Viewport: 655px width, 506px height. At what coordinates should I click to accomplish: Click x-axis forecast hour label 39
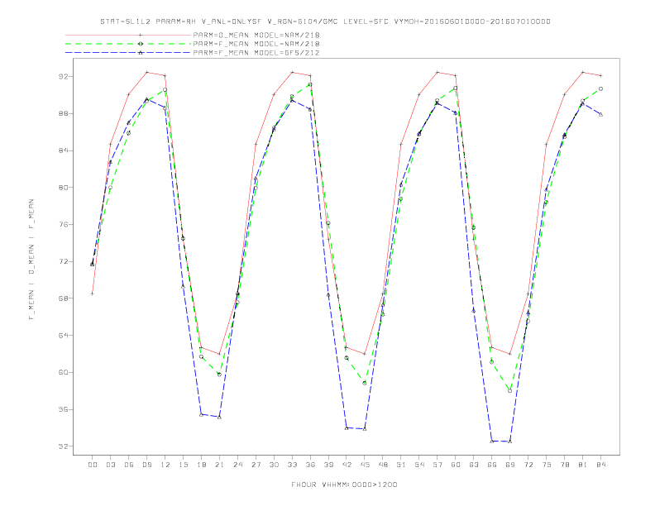coord(328,465)
